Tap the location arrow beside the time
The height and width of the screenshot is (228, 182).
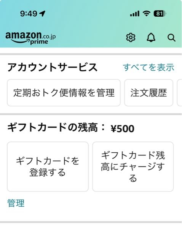tap(42, 14)
